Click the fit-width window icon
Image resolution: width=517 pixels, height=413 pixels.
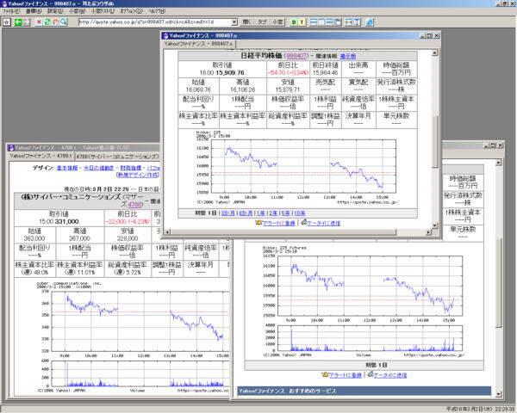pyautogui.click(x=348, y=22)
